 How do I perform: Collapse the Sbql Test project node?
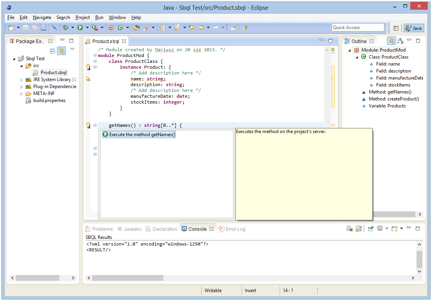14,59
